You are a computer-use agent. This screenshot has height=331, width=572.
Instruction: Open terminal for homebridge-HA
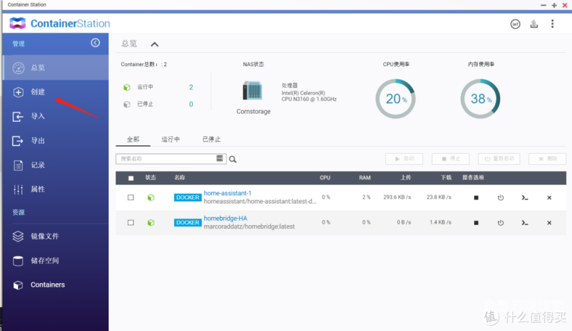(524, 222)
